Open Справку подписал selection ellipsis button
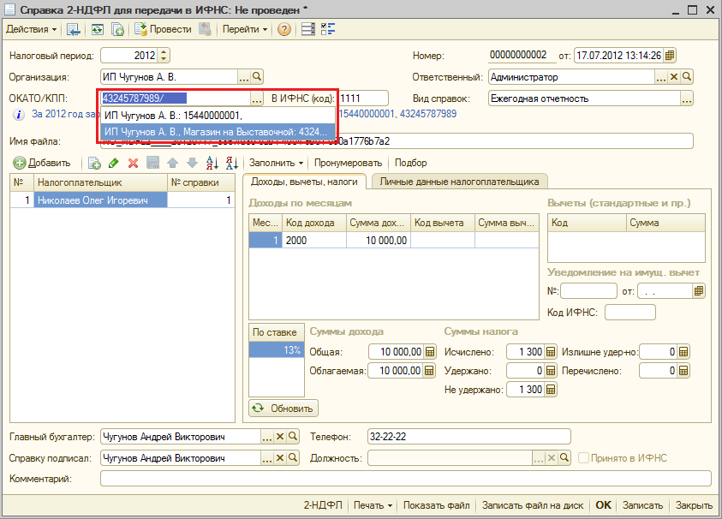This screenshot has height=519, width=722. pyautogui.click(x=266, y=458)
